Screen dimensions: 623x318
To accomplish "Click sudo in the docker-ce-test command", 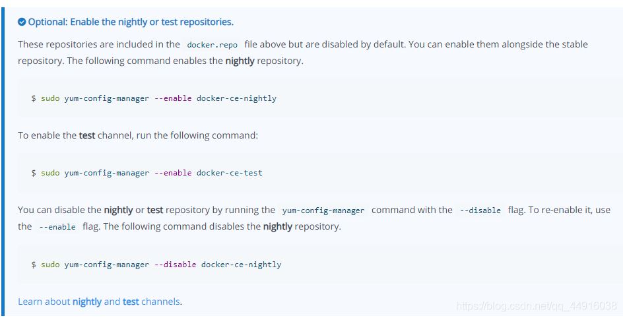I will tap(50, 173).
